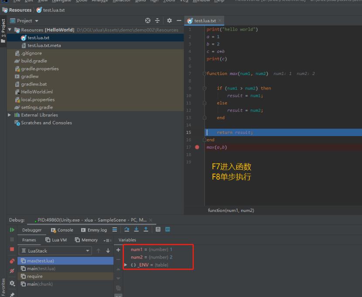This screenshot has height=297, width=362.
Task: Remove watch with minus icon
Action: (x=118, y=259)
